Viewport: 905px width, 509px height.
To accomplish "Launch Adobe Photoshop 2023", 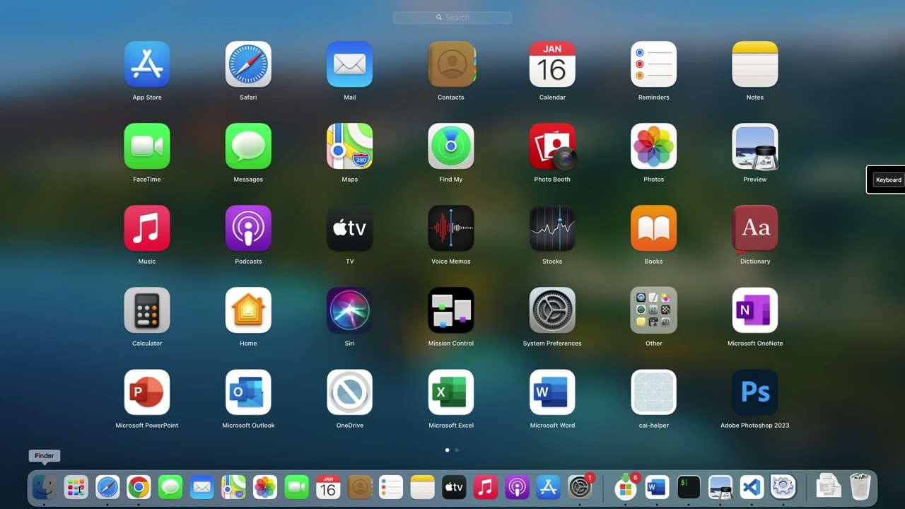I will click(x=755, y=392).
